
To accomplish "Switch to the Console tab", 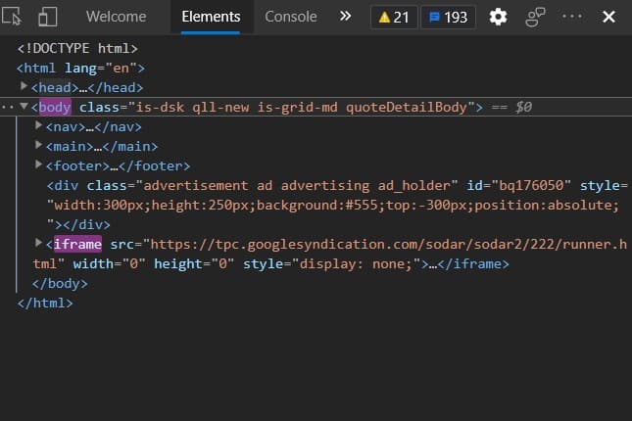I will click(x=291, y=17).
